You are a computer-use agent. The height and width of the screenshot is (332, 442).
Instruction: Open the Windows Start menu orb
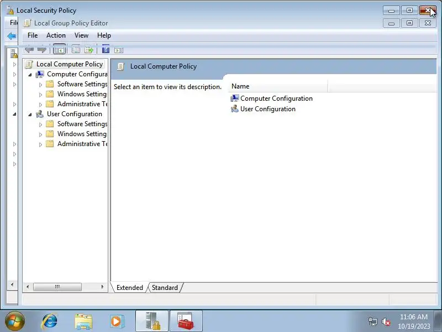pyautogui.click(x=15, y=321)
